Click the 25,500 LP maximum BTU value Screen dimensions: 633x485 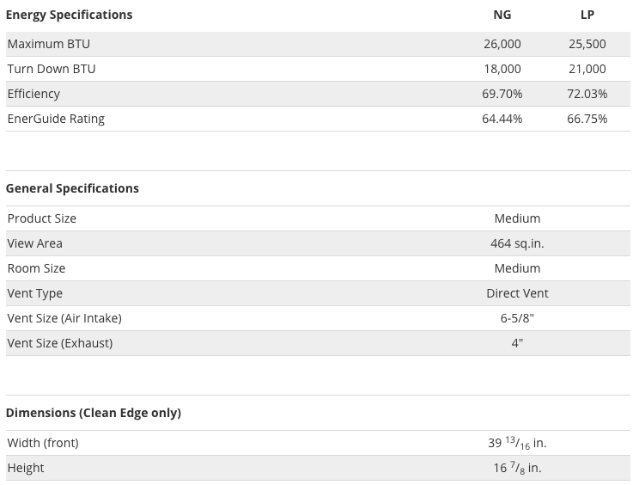click(x=587, y=44)
